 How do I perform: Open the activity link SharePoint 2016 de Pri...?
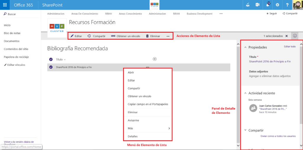[x=273, y=109]
